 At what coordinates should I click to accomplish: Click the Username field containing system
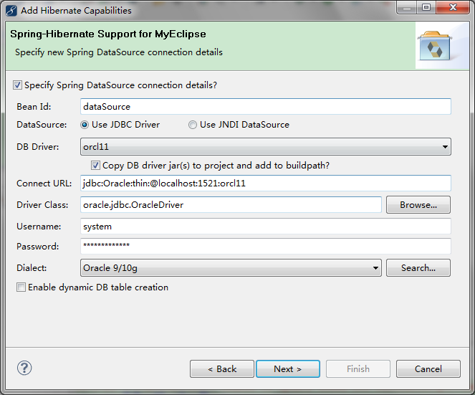pyautogui.click(x=266, y=227)
